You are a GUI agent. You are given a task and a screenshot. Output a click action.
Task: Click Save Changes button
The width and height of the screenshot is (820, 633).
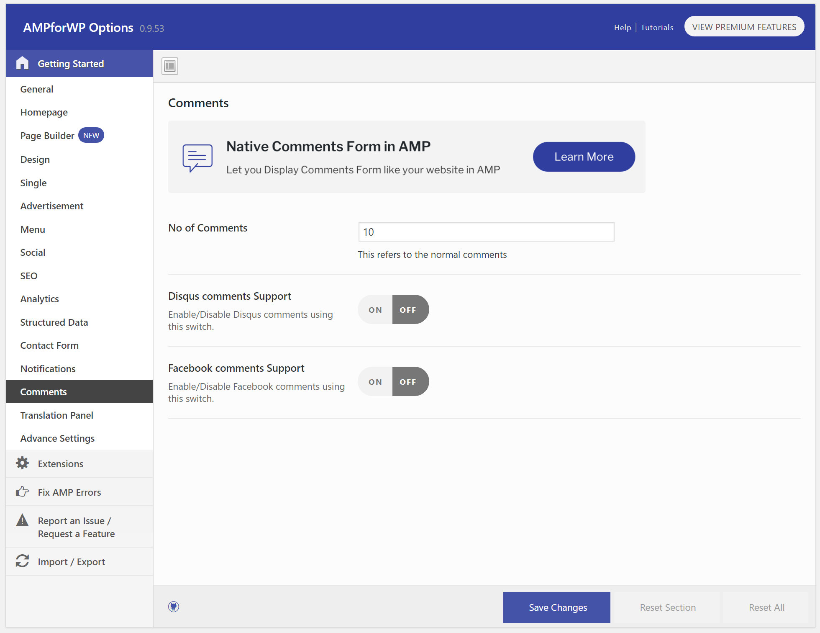pyautogui.click(x=558, y=607)
